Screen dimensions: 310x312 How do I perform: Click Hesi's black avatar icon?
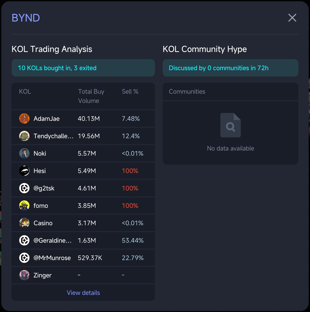point(24,171)
